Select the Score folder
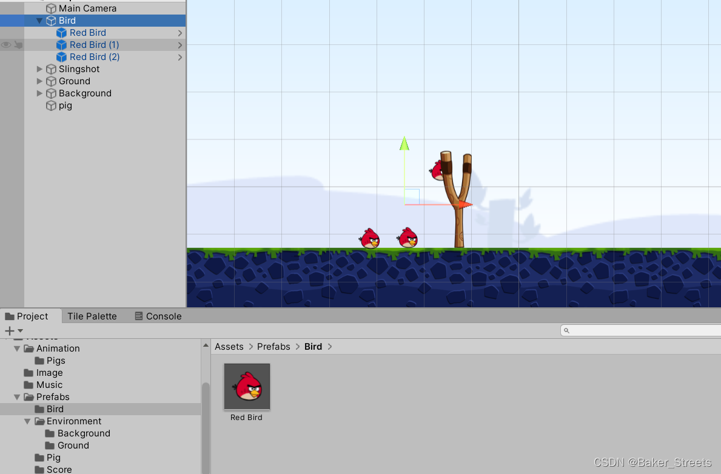 tap(53, 469)
